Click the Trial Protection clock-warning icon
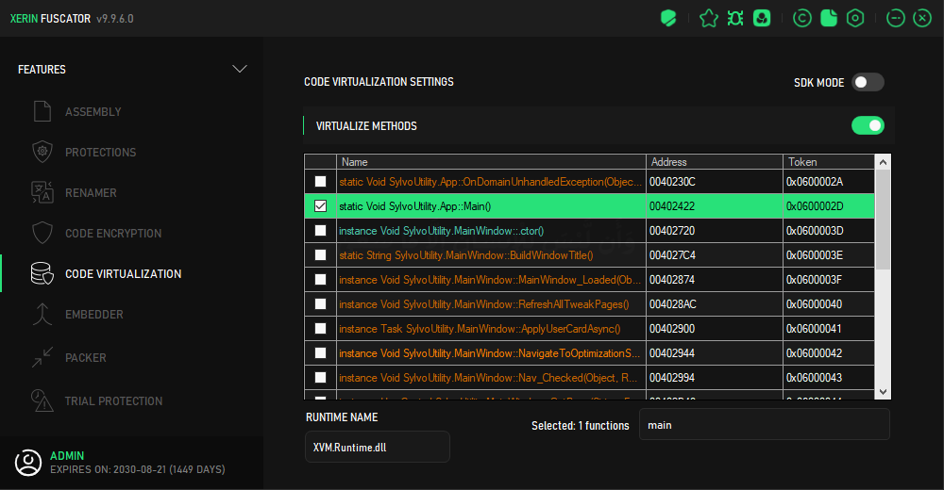The width and height of the screenshot is (944, 490). point(42,400)
